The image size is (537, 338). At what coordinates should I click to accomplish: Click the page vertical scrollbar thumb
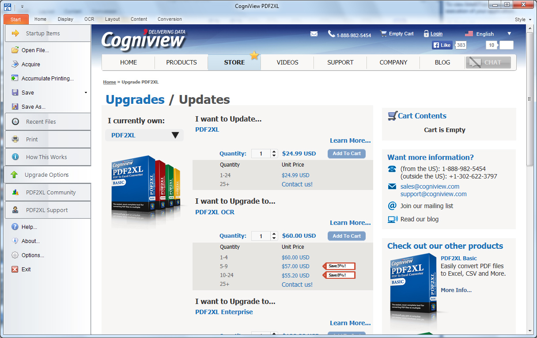point(530,98)
